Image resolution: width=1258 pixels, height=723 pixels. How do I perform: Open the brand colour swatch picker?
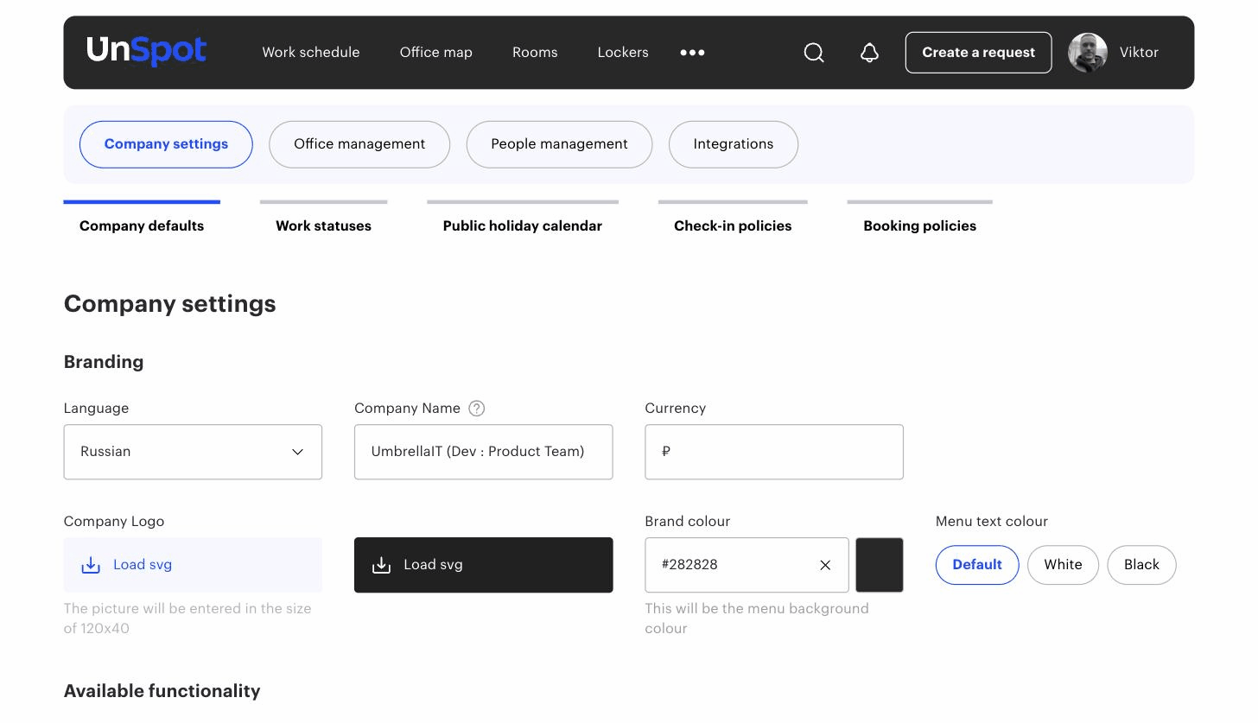[880, 565]
